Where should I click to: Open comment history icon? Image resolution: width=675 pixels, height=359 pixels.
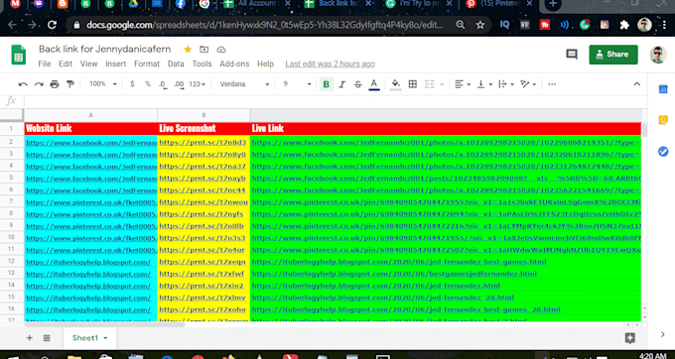(x=572, y=55)
